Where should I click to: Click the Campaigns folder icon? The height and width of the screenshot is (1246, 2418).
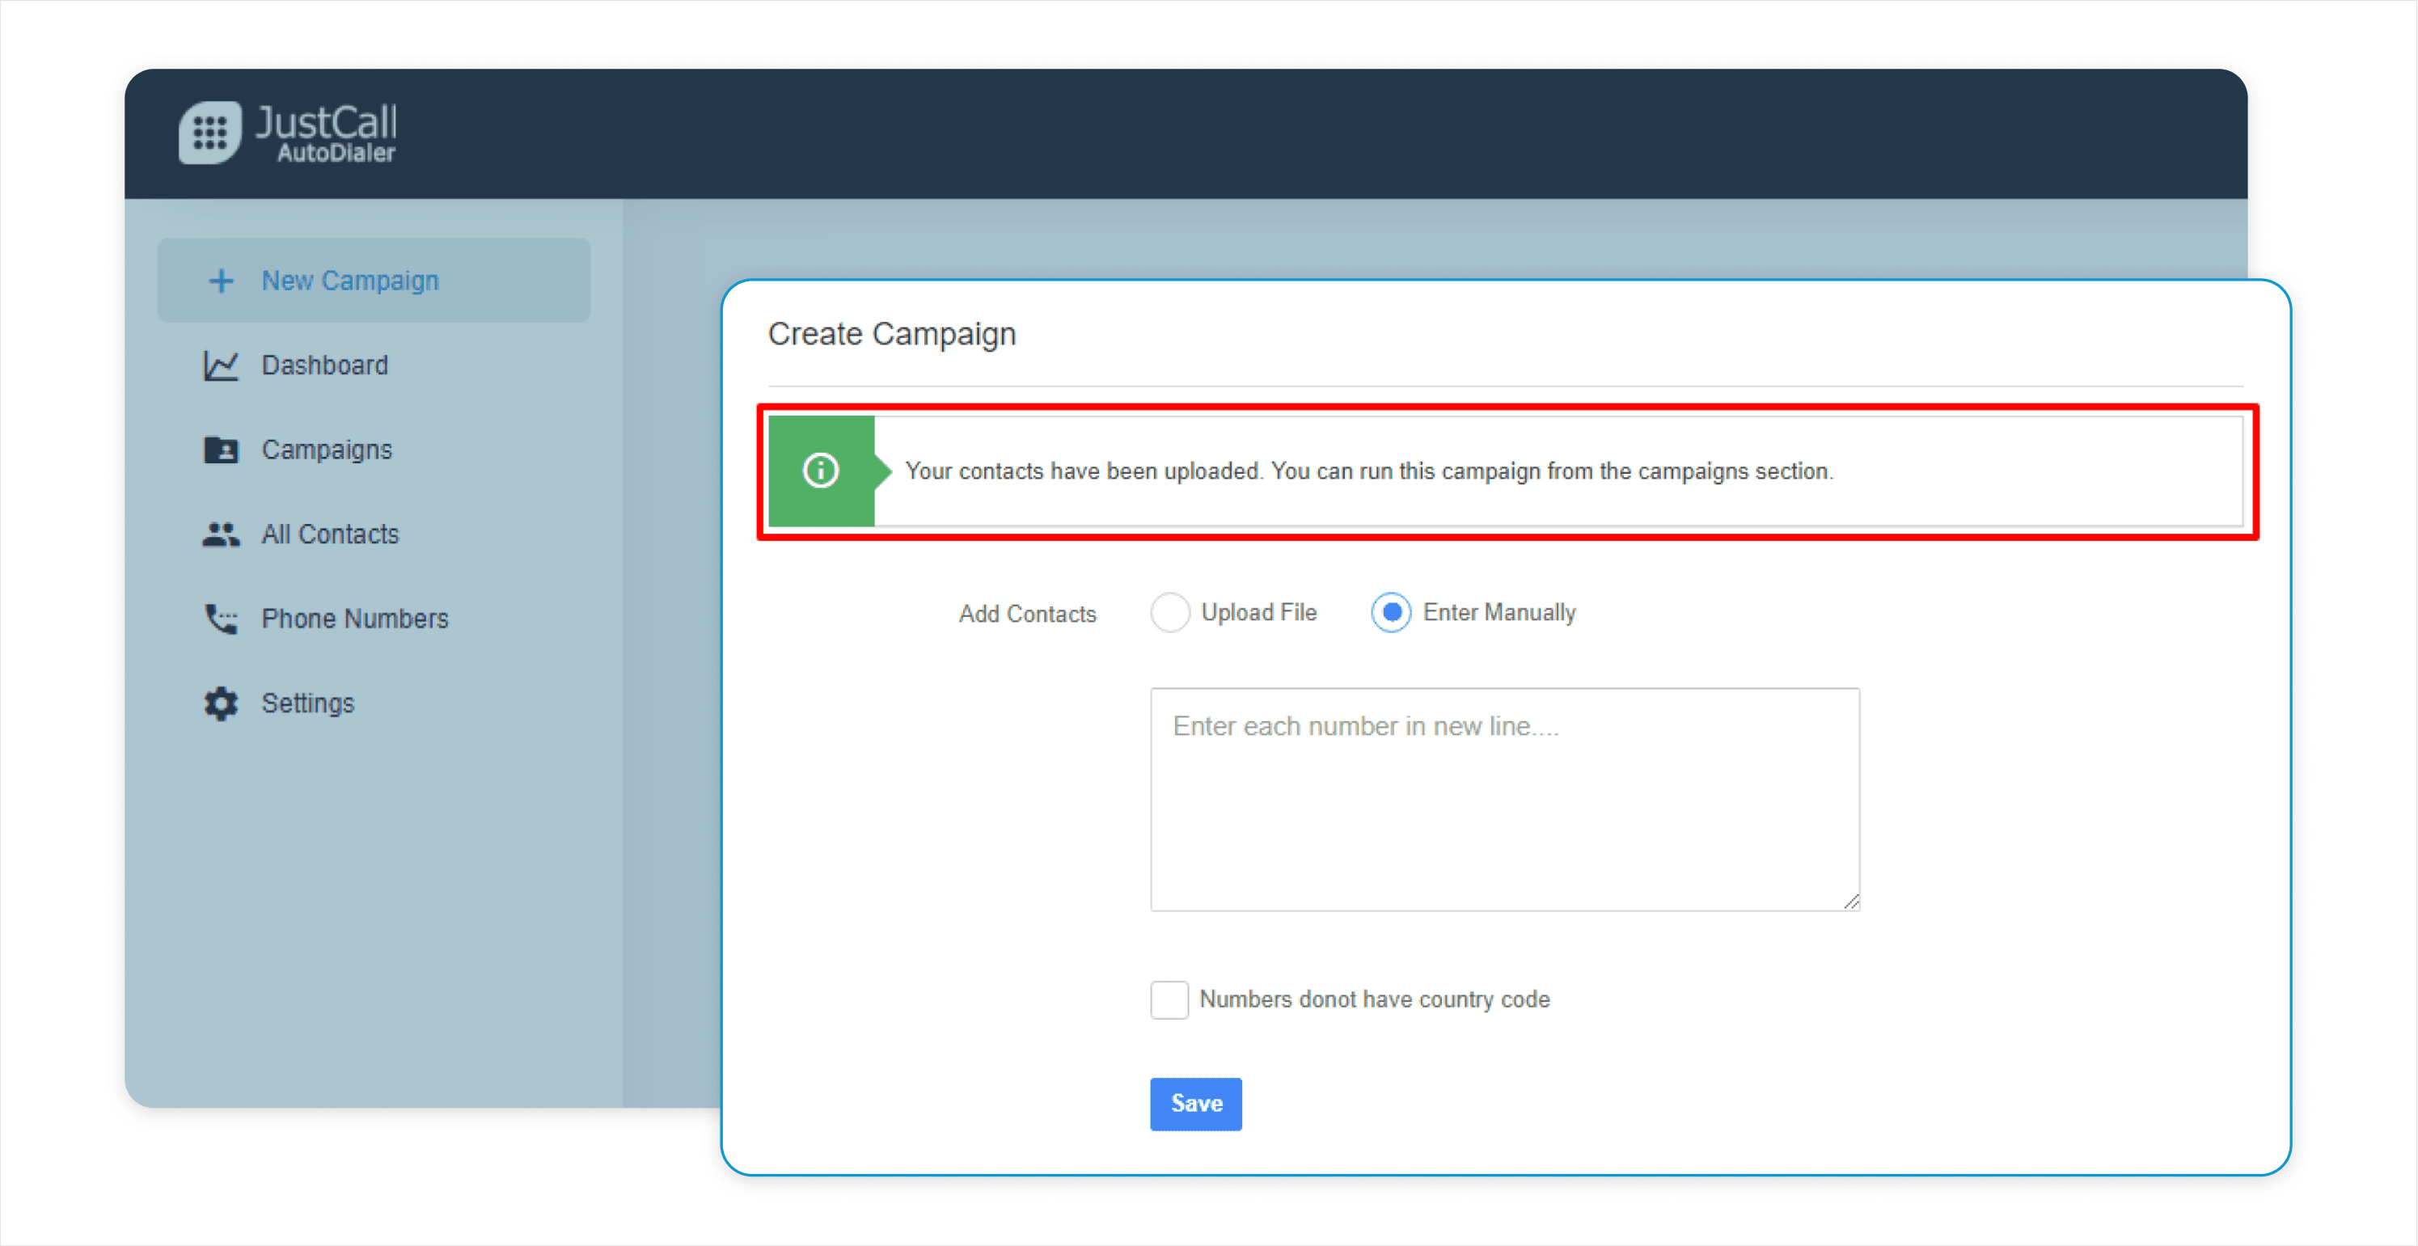pyautogui.click(x=221, y=450)
